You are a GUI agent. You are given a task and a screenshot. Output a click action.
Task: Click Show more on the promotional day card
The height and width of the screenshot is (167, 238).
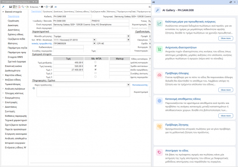[226, 38]
